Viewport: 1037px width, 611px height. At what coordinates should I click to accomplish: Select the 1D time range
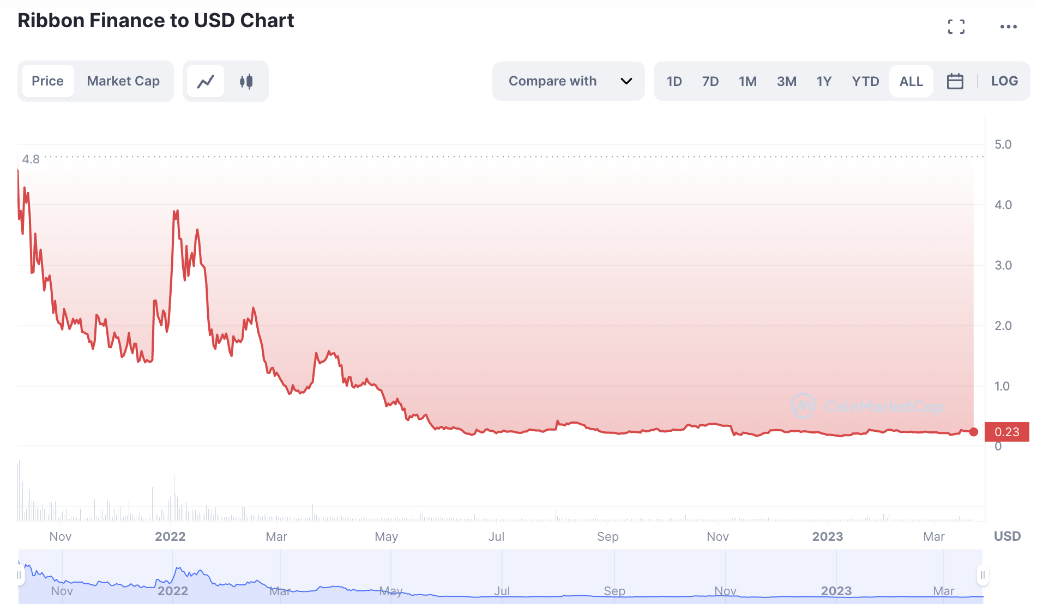click(x=674, y=82)
